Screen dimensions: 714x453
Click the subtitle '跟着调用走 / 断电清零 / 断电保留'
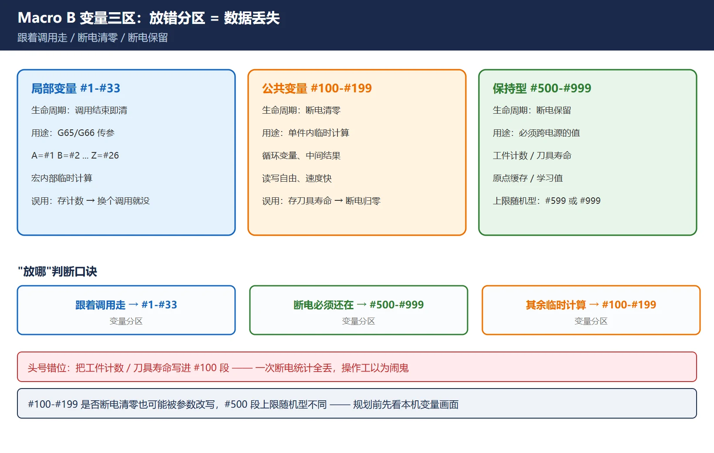coord(92,38)
